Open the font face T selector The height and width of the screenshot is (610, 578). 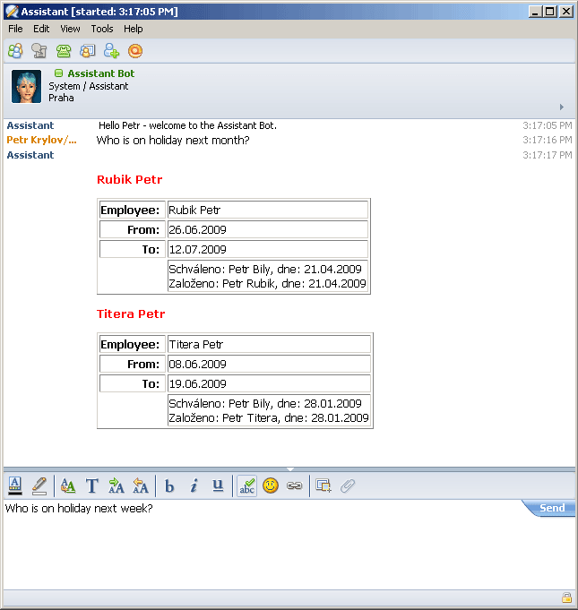(x=91, y=485)
